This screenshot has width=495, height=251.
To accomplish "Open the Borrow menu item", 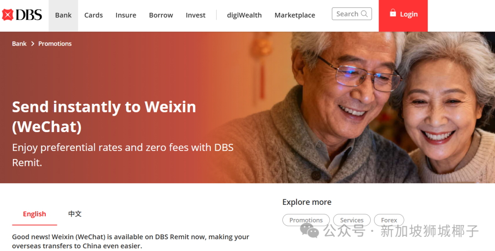I will (x=161, y=15).
